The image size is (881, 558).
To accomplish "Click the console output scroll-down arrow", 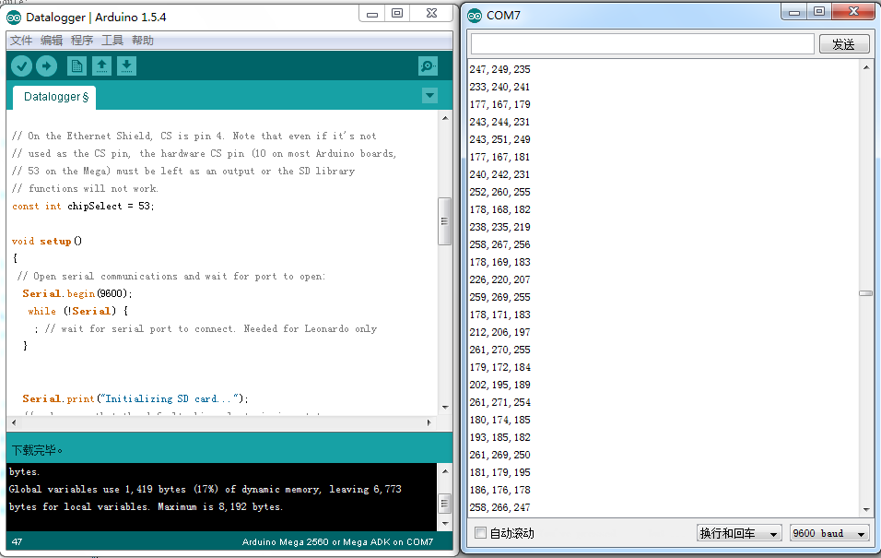I will tap(445, 523).
